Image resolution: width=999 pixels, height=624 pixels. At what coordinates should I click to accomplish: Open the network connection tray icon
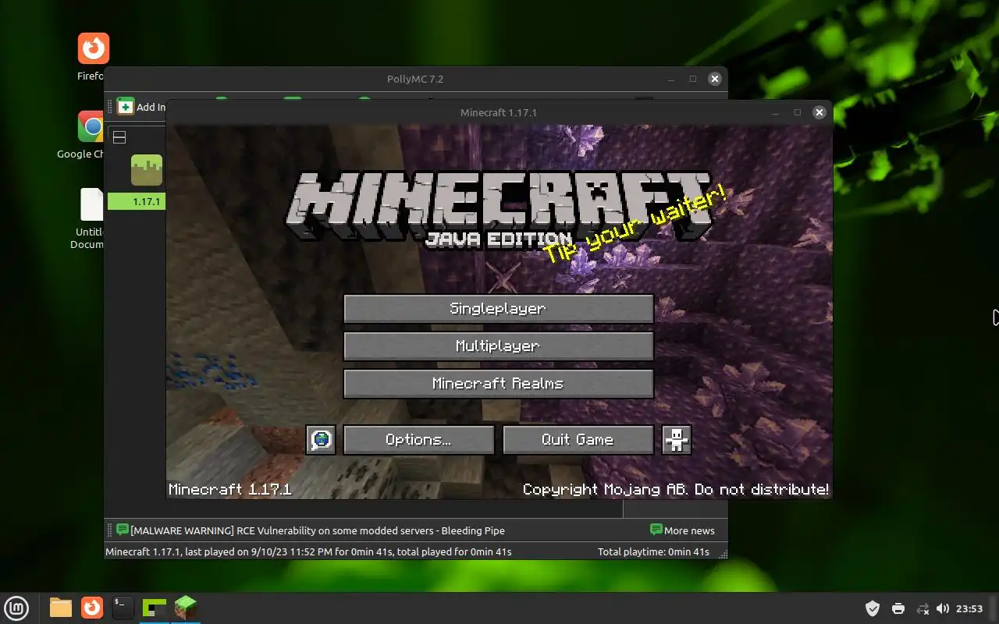pos(922,608)
